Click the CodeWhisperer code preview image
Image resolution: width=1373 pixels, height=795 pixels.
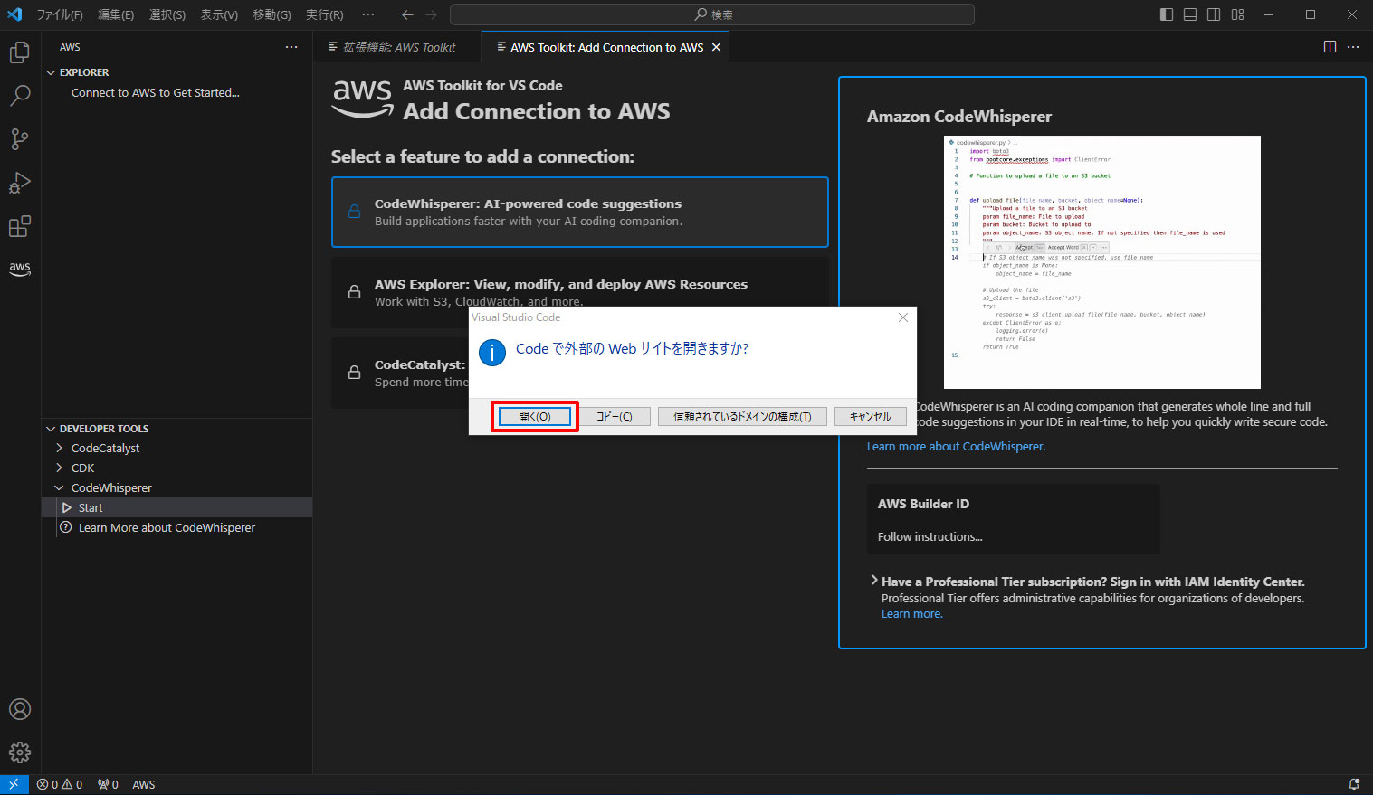1101,262
